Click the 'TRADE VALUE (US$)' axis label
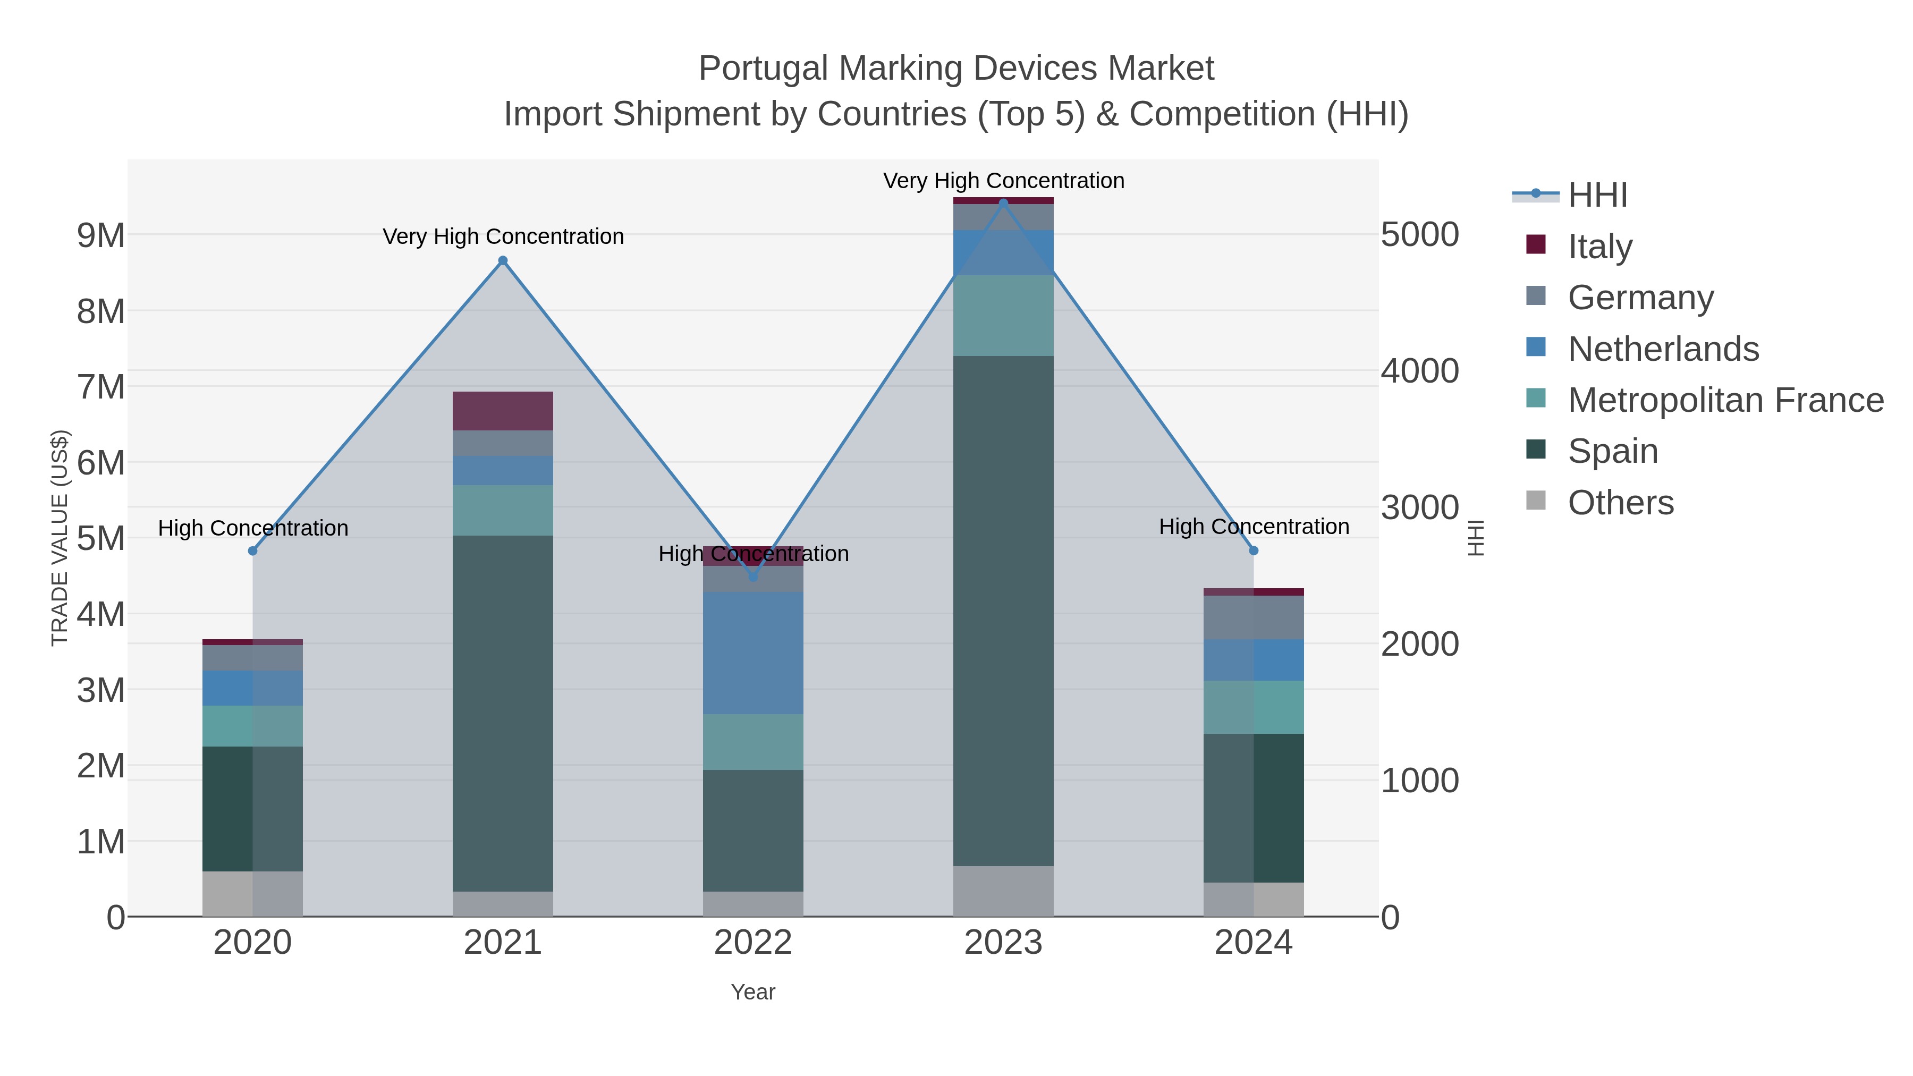Screen dimensions: 1913x1076 point(60,538)
